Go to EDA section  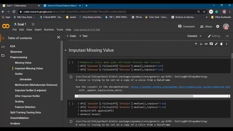tap(13, 46)
